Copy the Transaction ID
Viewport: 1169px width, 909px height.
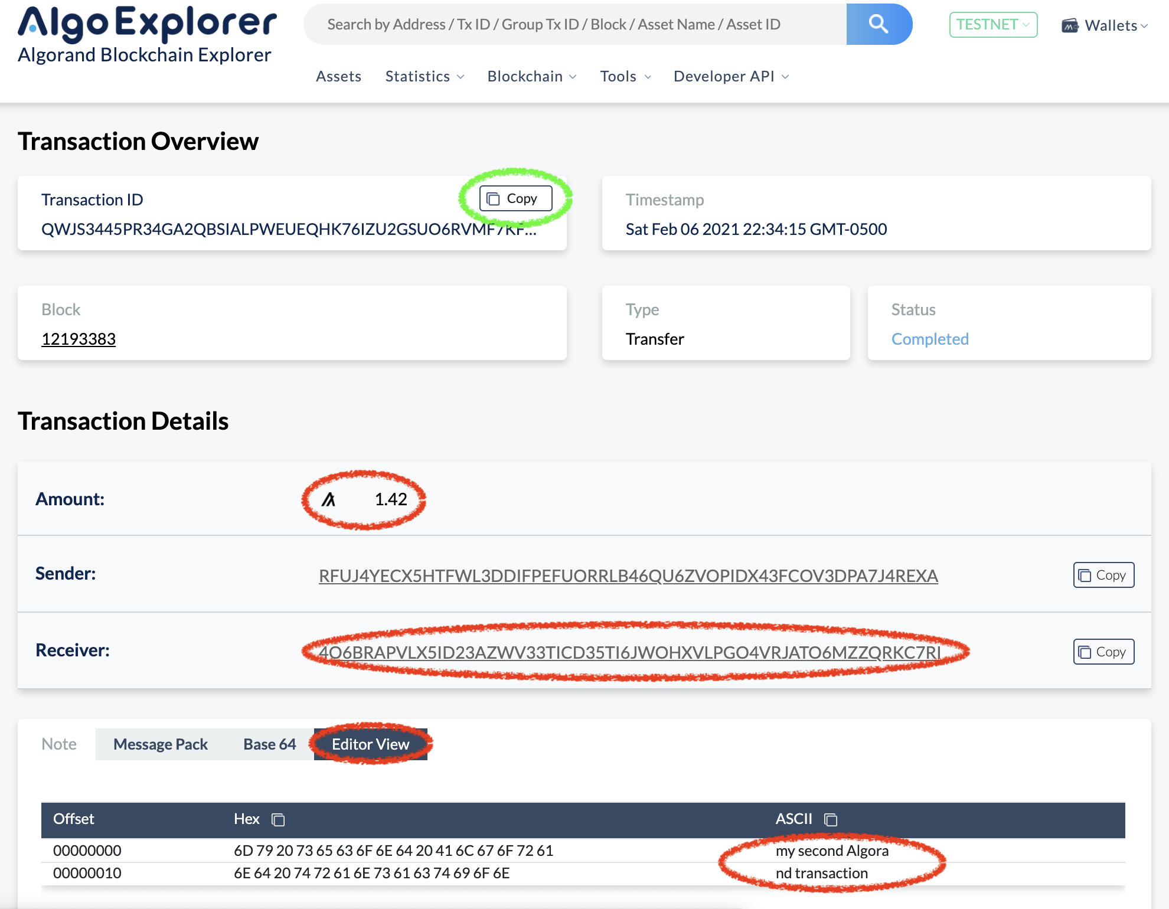(515, 198)
